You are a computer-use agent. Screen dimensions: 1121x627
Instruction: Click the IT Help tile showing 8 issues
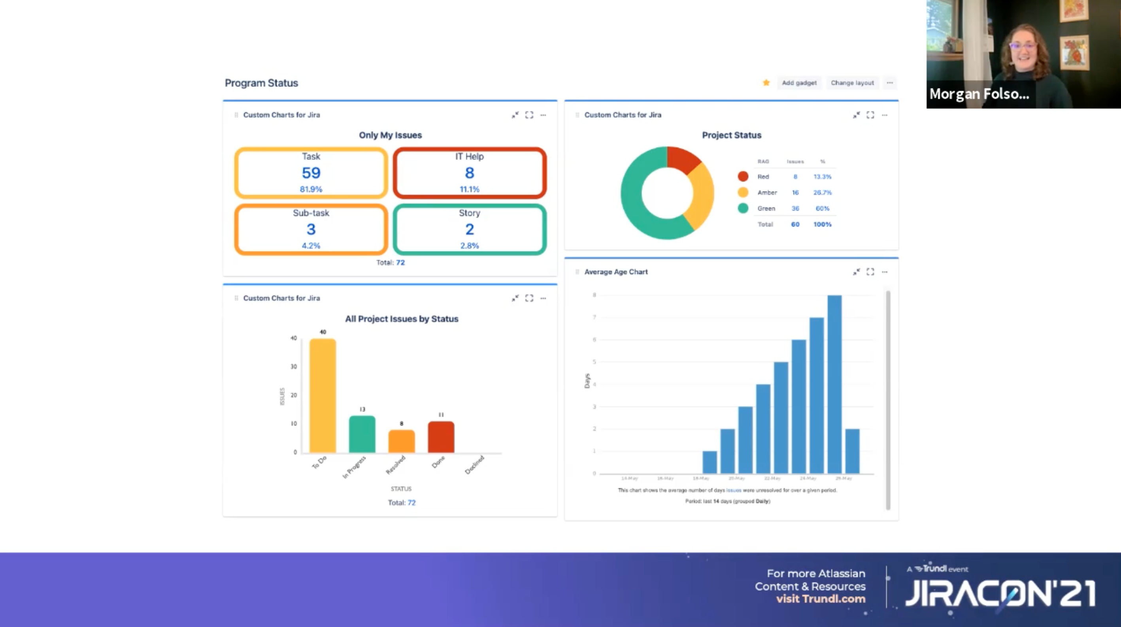point(469,173)
